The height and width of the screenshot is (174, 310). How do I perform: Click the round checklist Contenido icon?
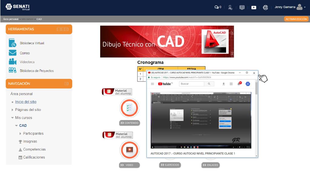[129, 108]
